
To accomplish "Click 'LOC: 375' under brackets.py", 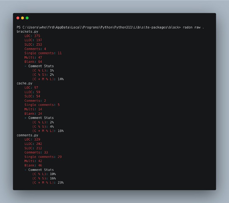I will 32,36.
